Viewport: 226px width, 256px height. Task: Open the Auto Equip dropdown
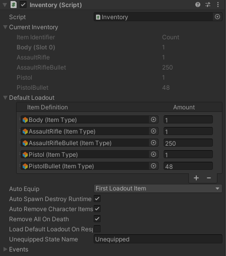158,188
